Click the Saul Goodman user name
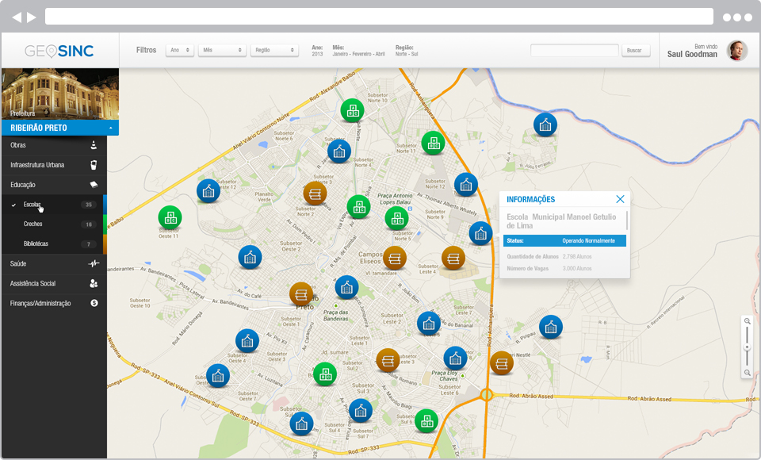761x460 pixels. tap(692, 55)
